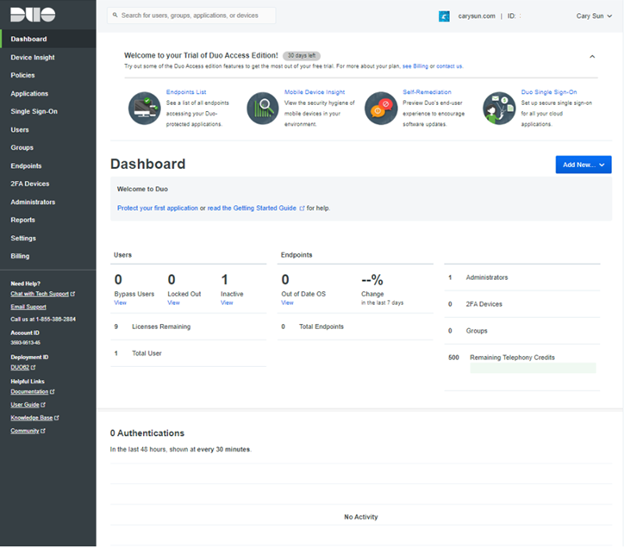
Task: Click read the Getting Started Guide link
Action: click(x=252, y=209)
